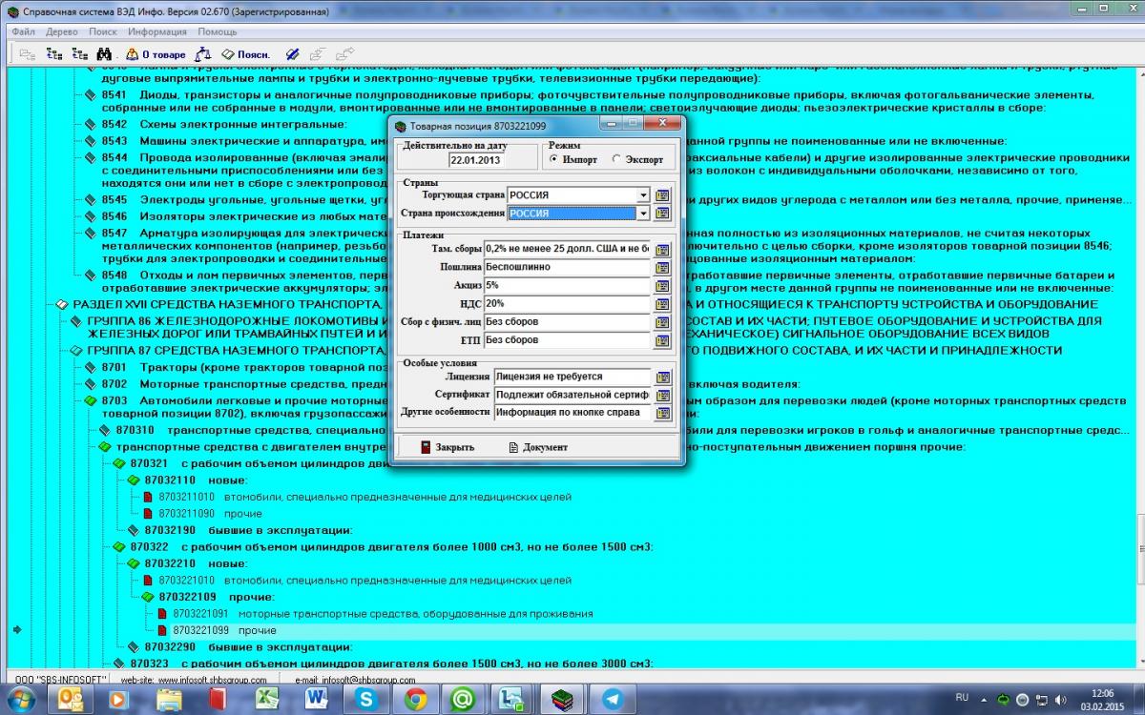Click info icon next to Сертификат field
The width and height of the screenshot is (1145, 715).
(662, 396)
